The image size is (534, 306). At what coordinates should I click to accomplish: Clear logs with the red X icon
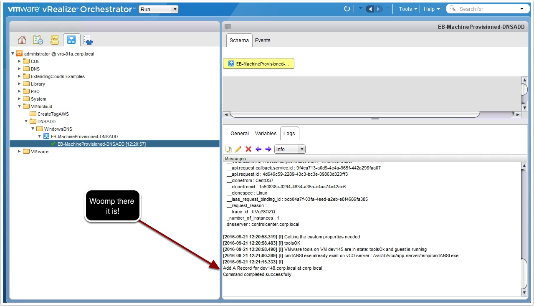click(248, 149)
